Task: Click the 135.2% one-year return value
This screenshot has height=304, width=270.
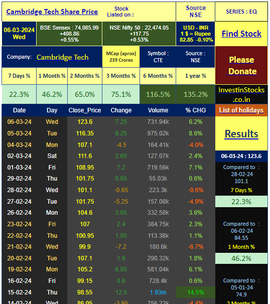Action: coord(196,94)
